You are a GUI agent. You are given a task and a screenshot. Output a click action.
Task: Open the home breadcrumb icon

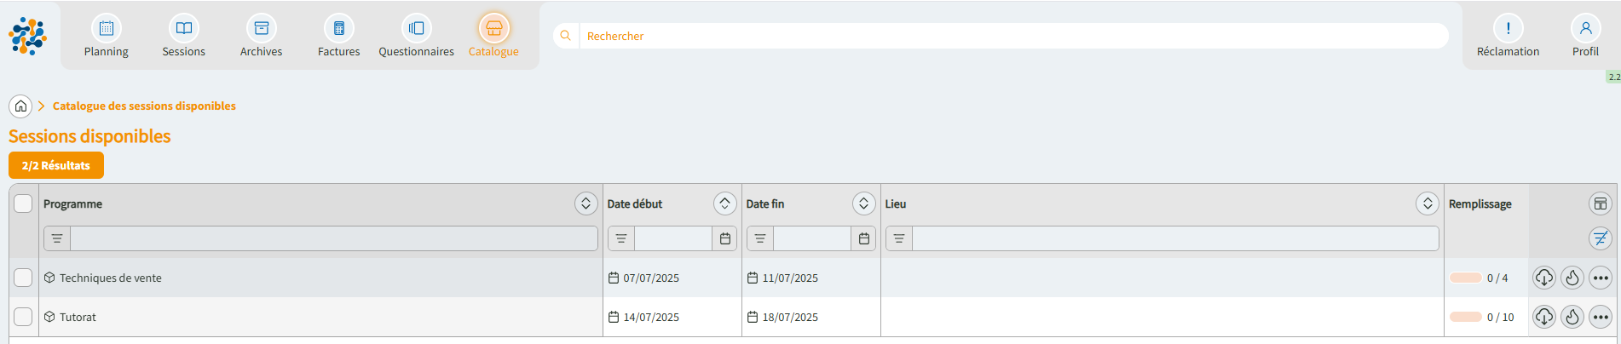coord(20,106)
